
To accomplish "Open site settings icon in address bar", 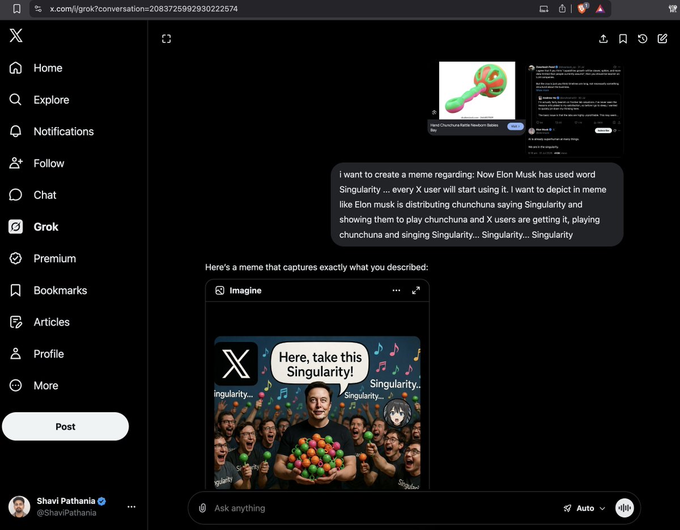I will pos(37,9).
